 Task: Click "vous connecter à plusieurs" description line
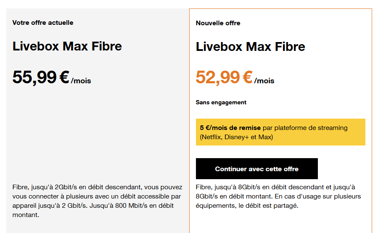(x=97, y=196)
